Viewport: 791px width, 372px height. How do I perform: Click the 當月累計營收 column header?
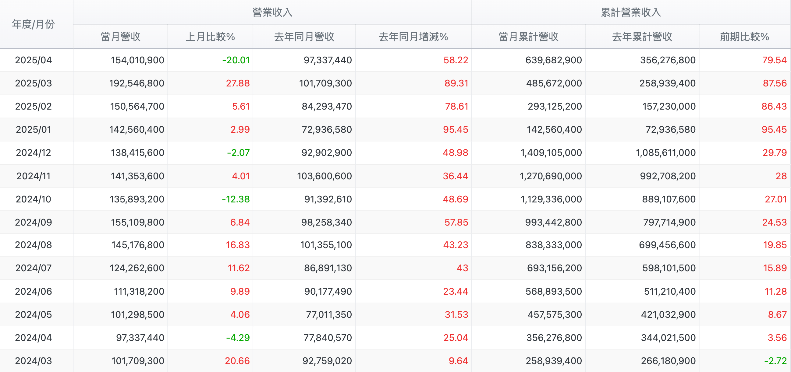528,37
